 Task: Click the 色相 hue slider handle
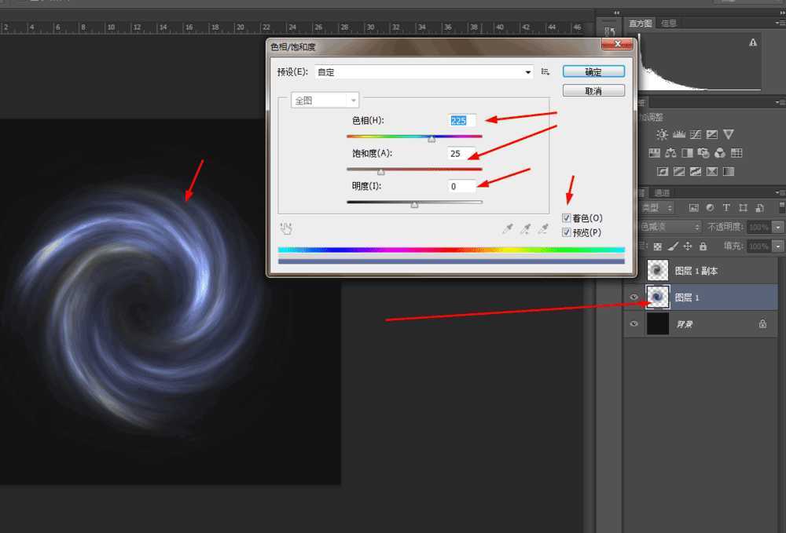(x=432, y=138)
